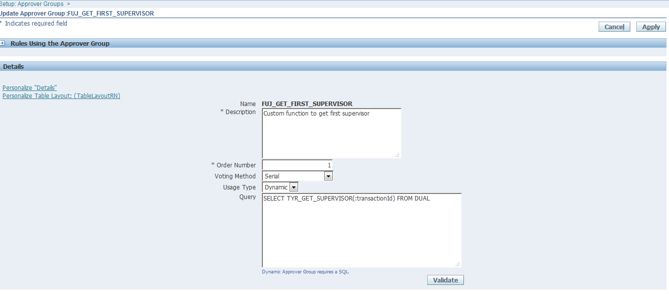Viewport: 669px width, 294px height.
Task: Open Personalize Table Layout link
Action: (x=61, y=96)
